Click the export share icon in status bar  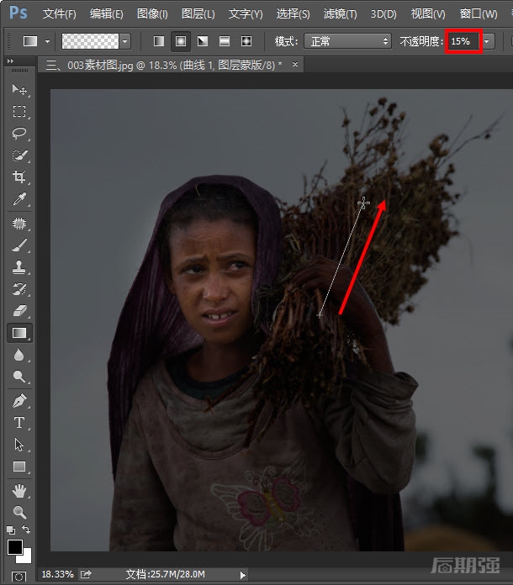tap(86, 574)
